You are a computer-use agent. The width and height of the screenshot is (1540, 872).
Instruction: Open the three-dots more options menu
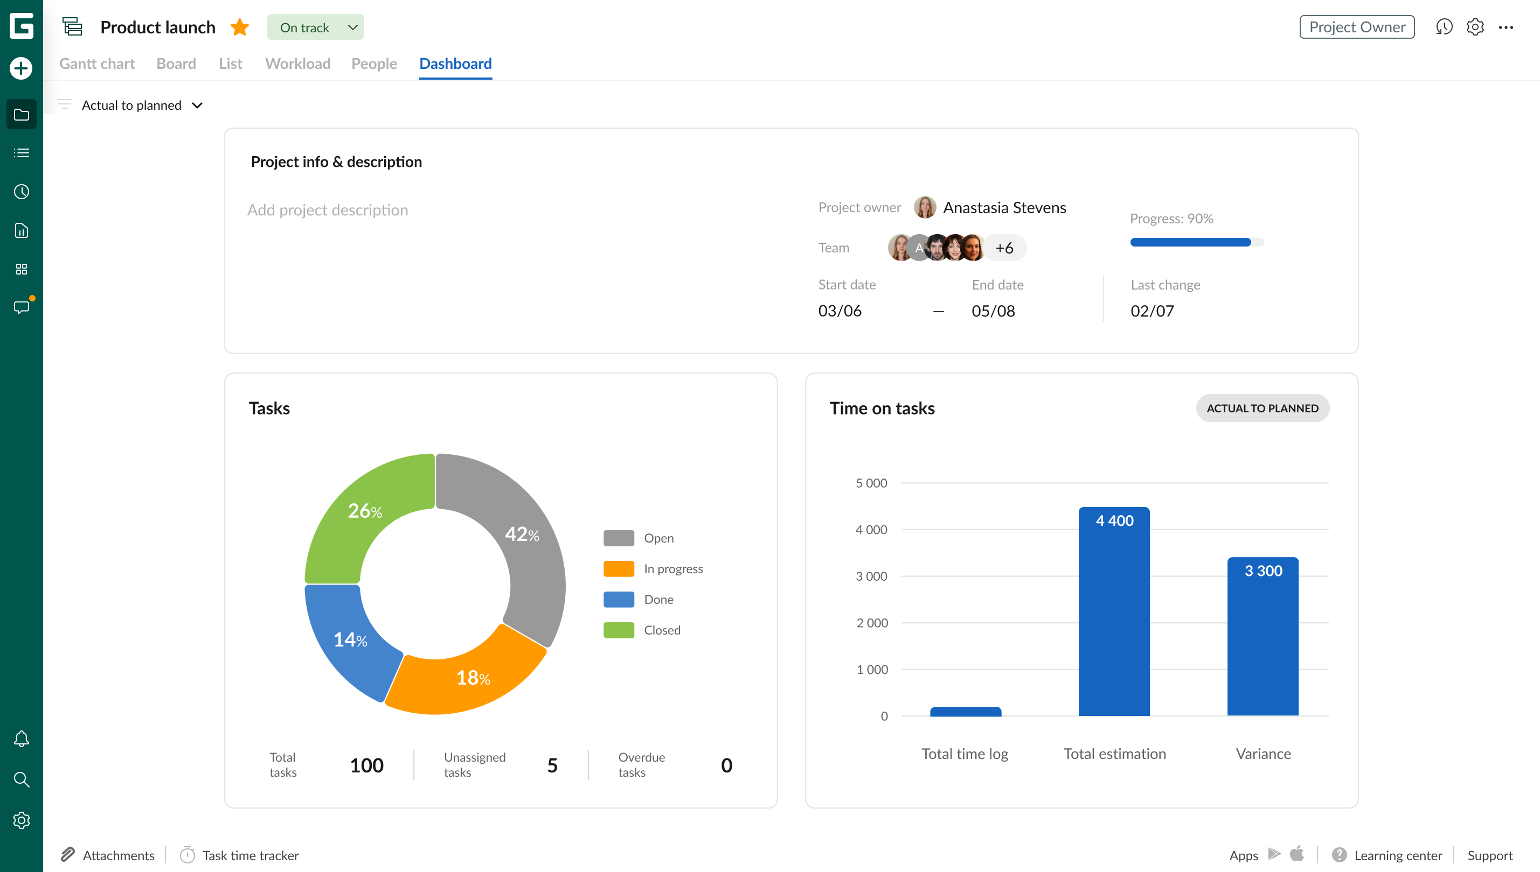[1505, 27]
